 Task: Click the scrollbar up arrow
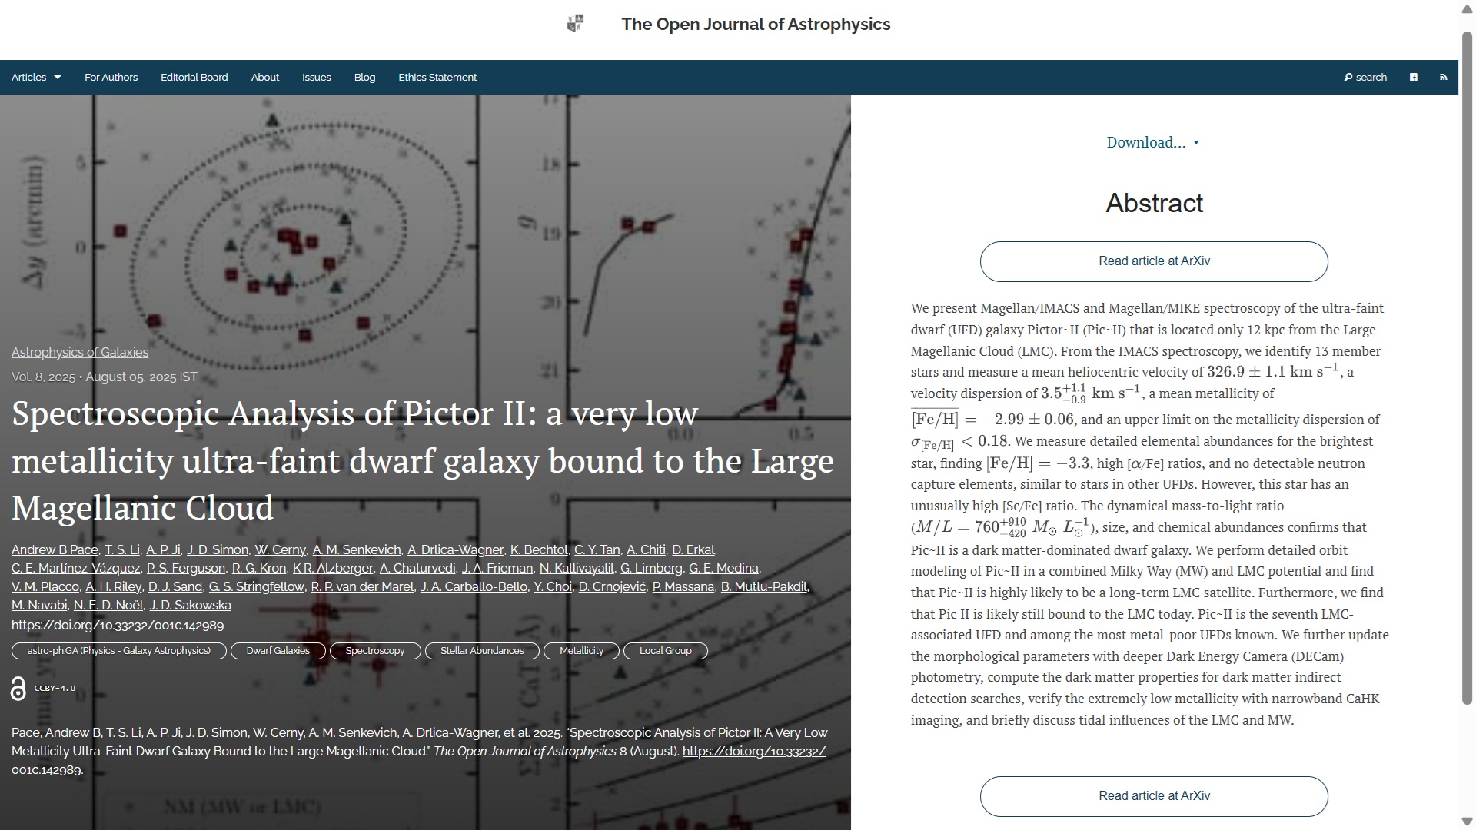coord(1467,8)
